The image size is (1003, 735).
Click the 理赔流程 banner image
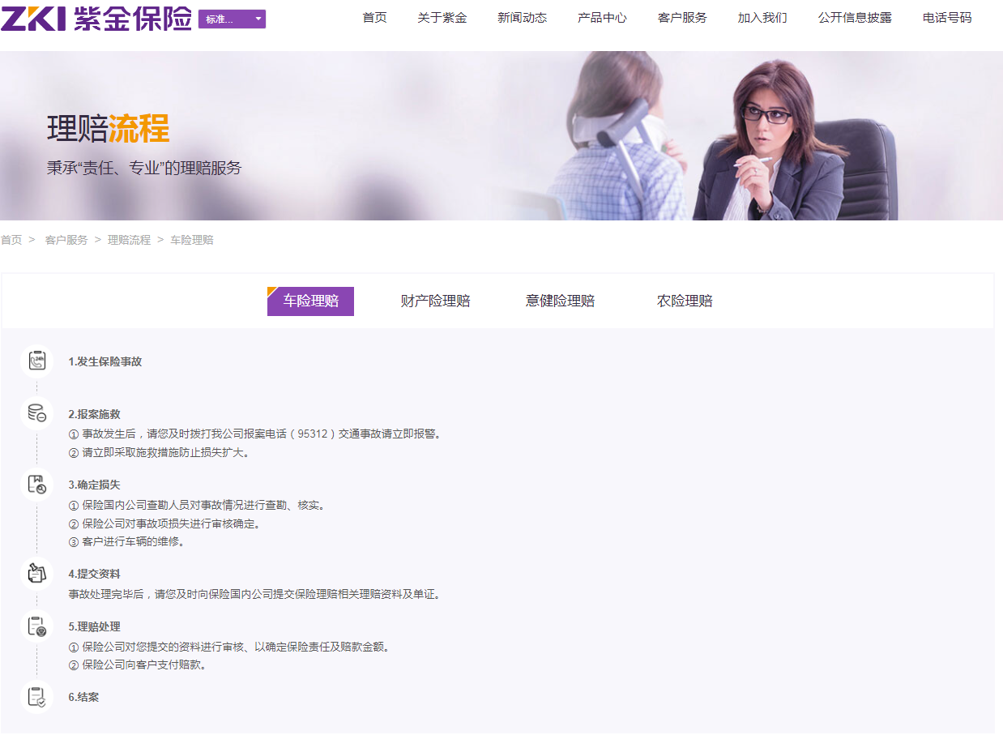tap(502, 136)
